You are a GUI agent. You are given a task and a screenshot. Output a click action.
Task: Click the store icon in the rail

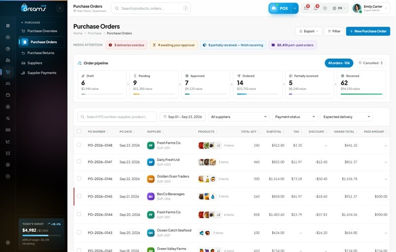8,60
